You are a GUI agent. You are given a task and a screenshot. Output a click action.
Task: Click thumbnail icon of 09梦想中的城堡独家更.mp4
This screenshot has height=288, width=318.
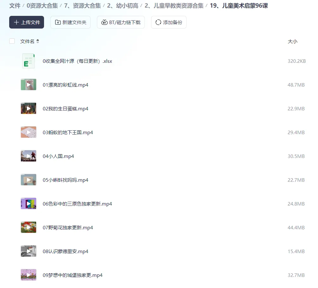[x=29, y=275]
